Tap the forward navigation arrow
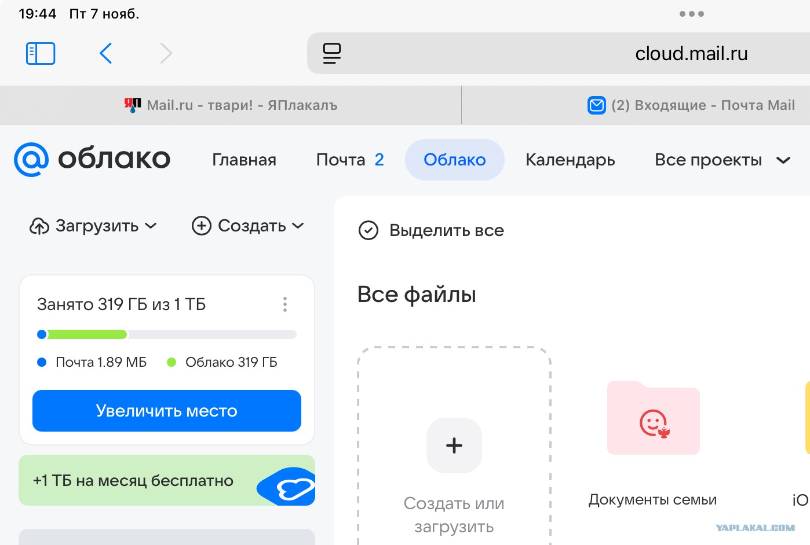 [166, 53]
